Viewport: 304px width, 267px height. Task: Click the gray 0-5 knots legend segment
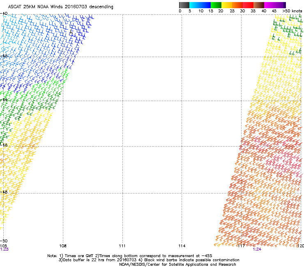coord(184,5)
